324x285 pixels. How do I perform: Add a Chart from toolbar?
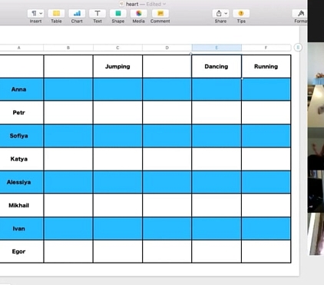(x=77, y=13)
